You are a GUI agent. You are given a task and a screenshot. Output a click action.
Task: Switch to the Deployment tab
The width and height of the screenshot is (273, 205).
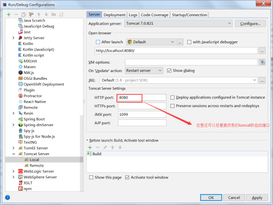point(114,15)
